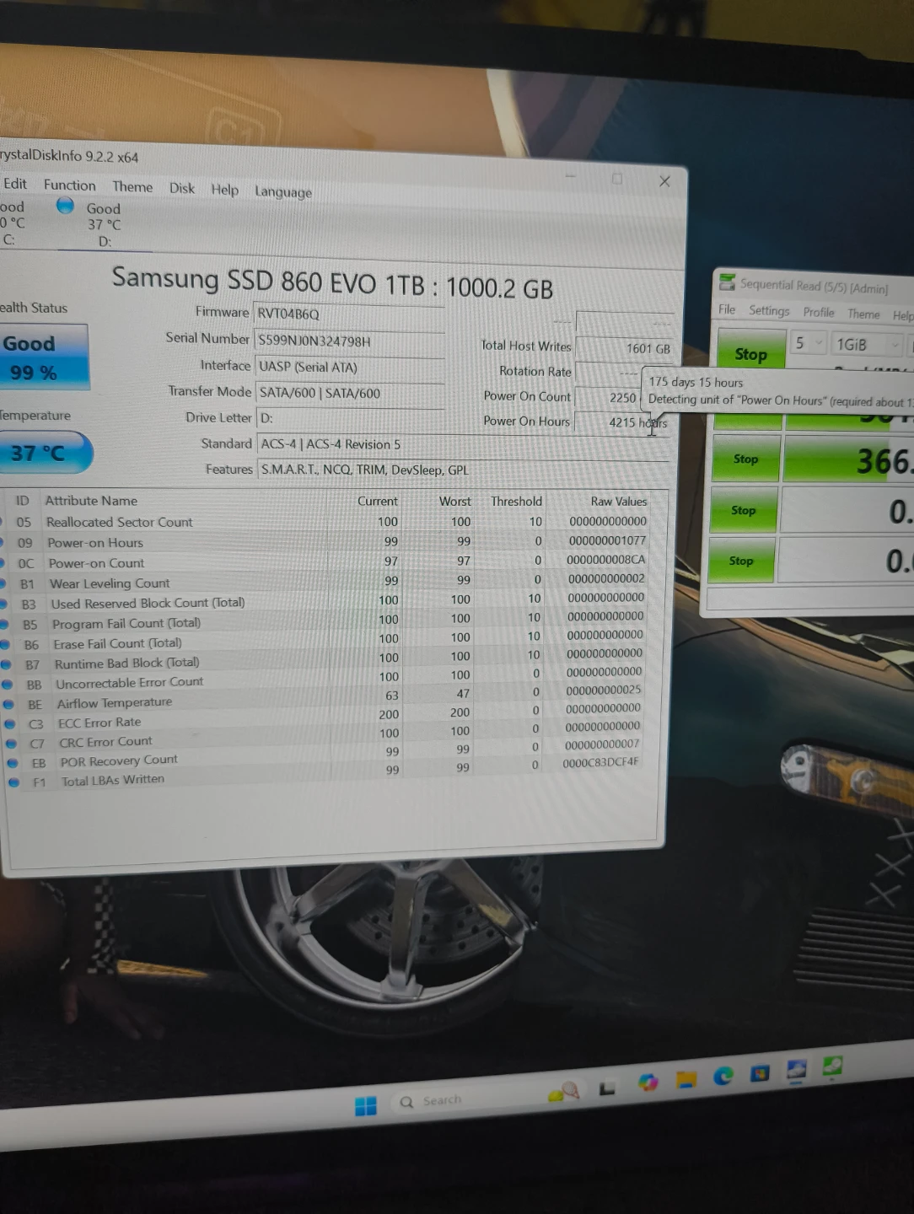Click Power On Count value 2250

coord(609,397)
